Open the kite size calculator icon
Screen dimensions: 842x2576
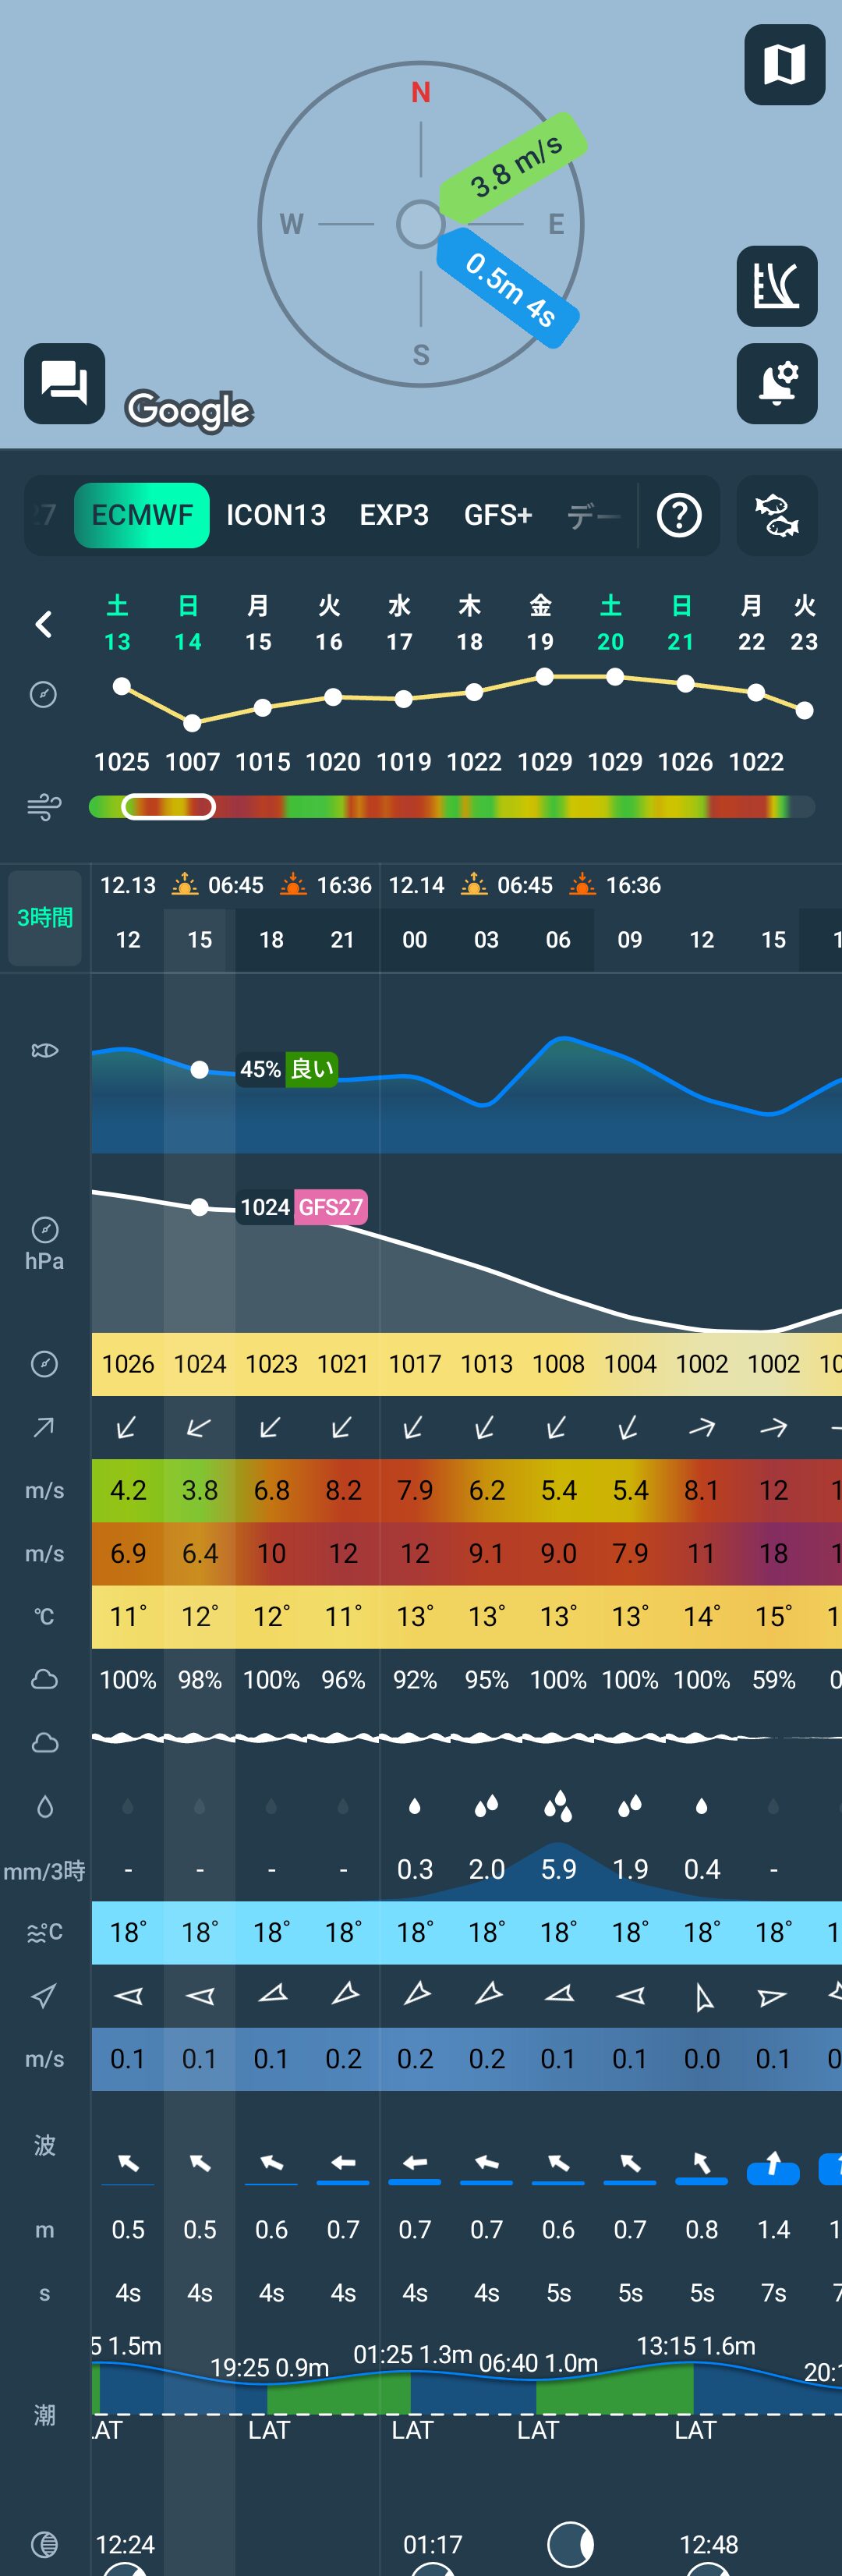click(x=776, y=286)
